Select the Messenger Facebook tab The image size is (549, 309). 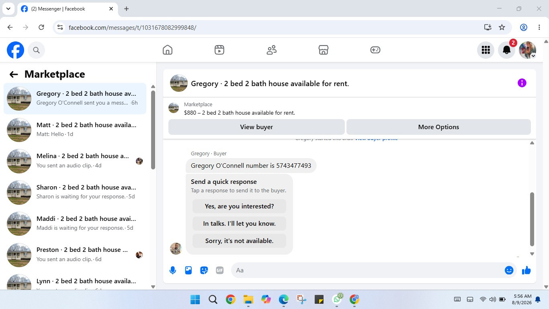click(68, 8)
